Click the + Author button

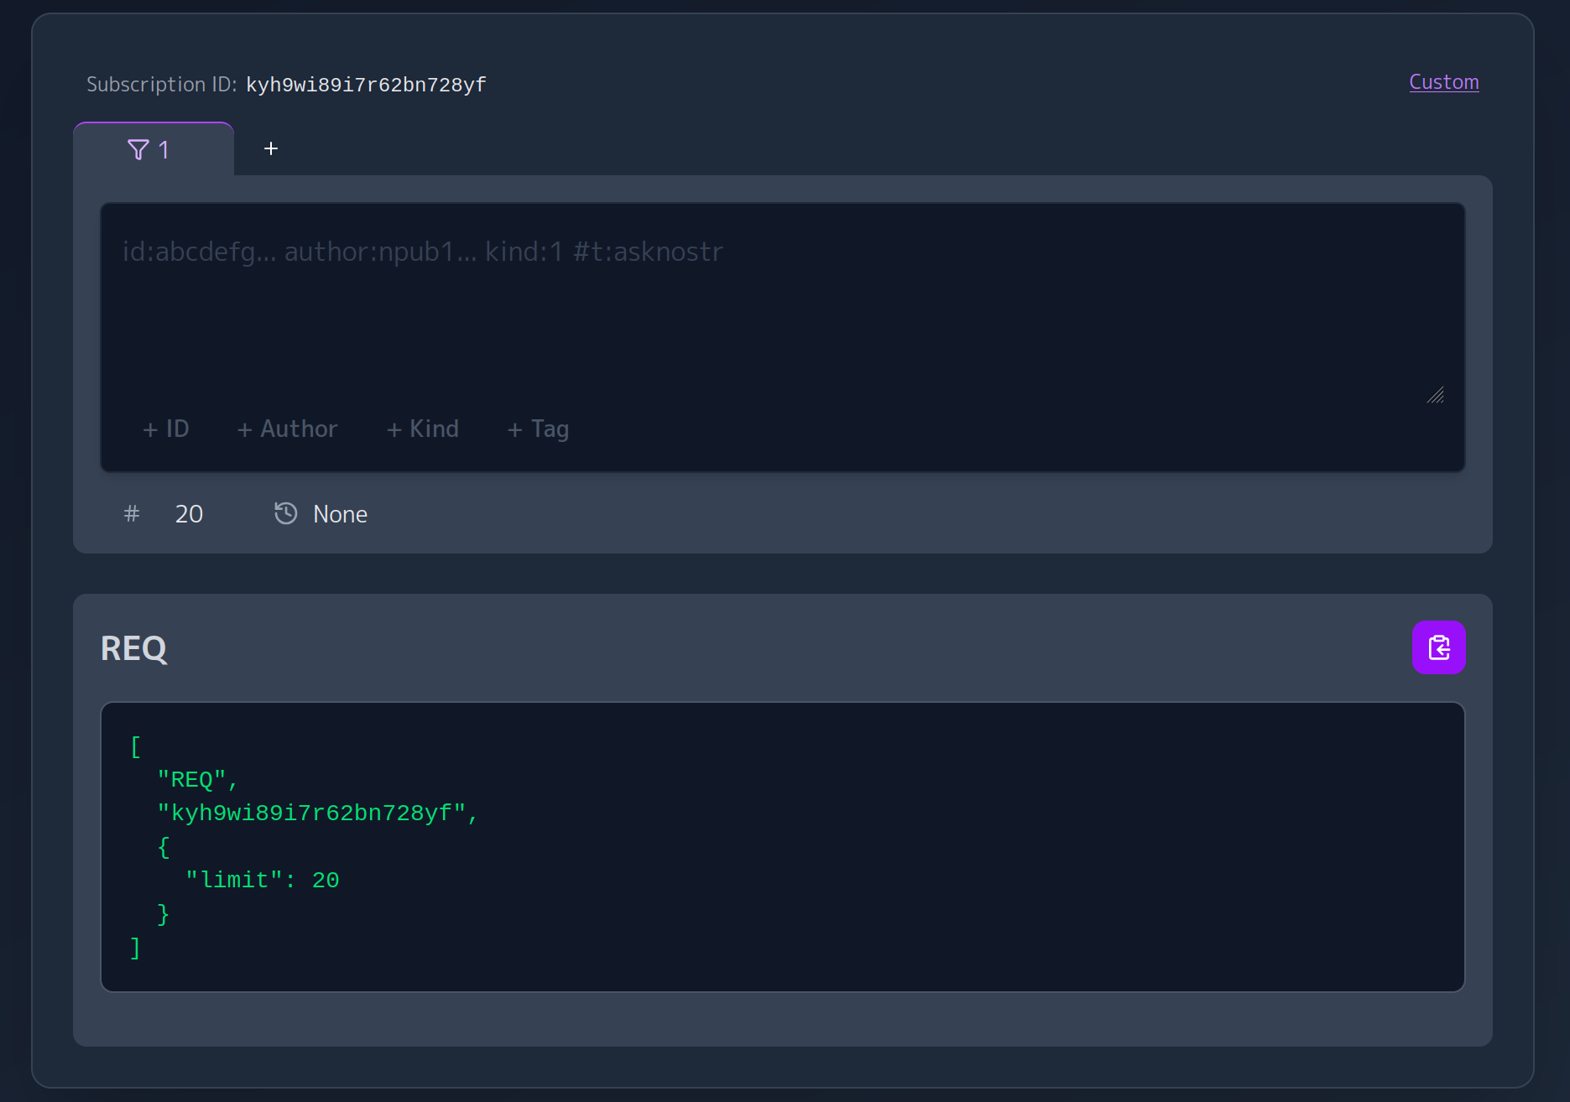(x=288, y=429)
